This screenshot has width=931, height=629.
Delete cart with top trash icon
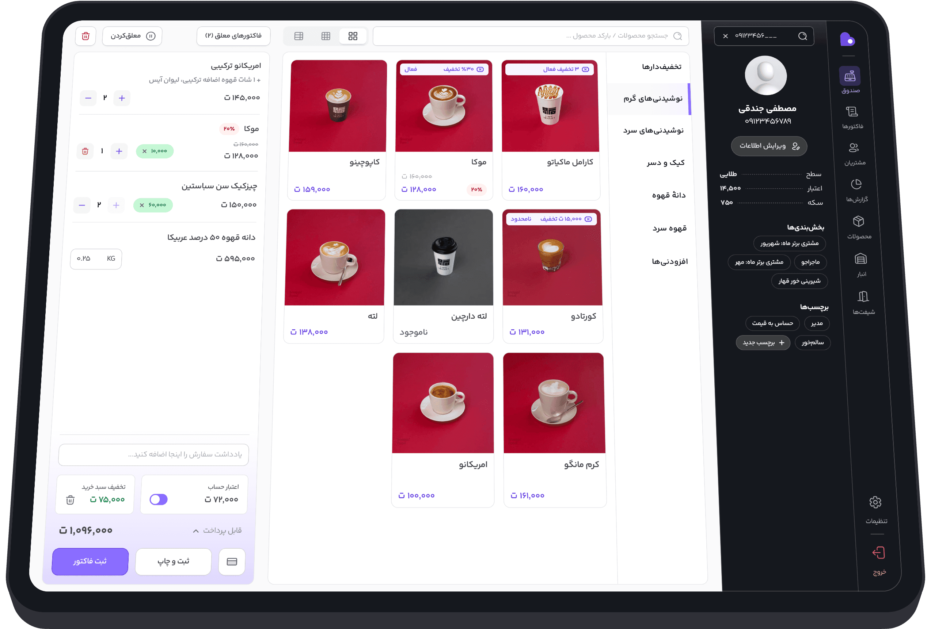click(x=86, y=37)
